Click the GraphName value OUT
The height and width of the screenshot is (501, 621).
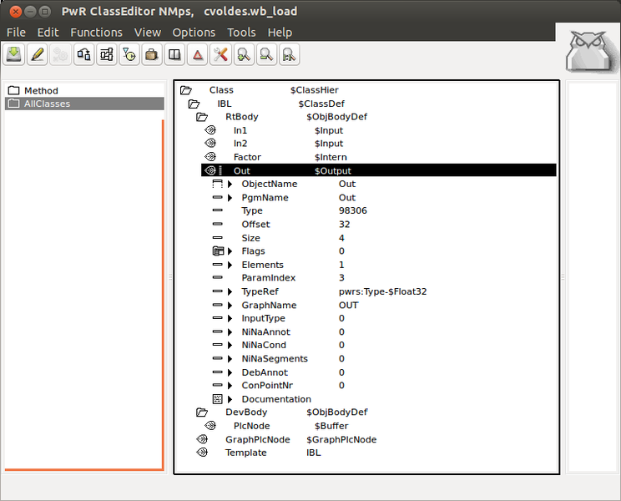[349, 306]
